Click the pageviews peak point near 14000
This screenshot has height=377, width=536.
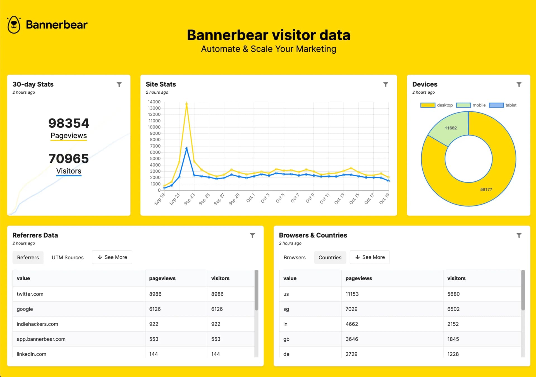point(186,104)
